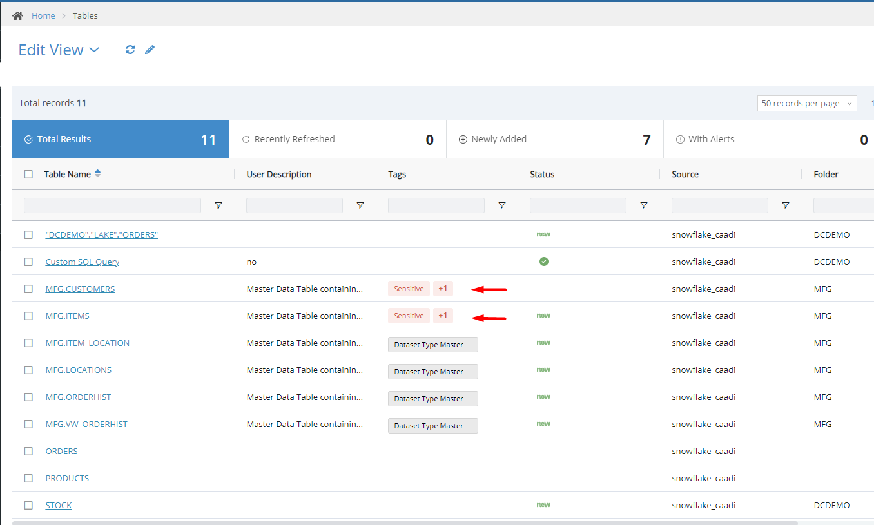Open Source column filter icon
This screenshot has width=874, height=525.
pyautogui.click(x=786, y=205)
